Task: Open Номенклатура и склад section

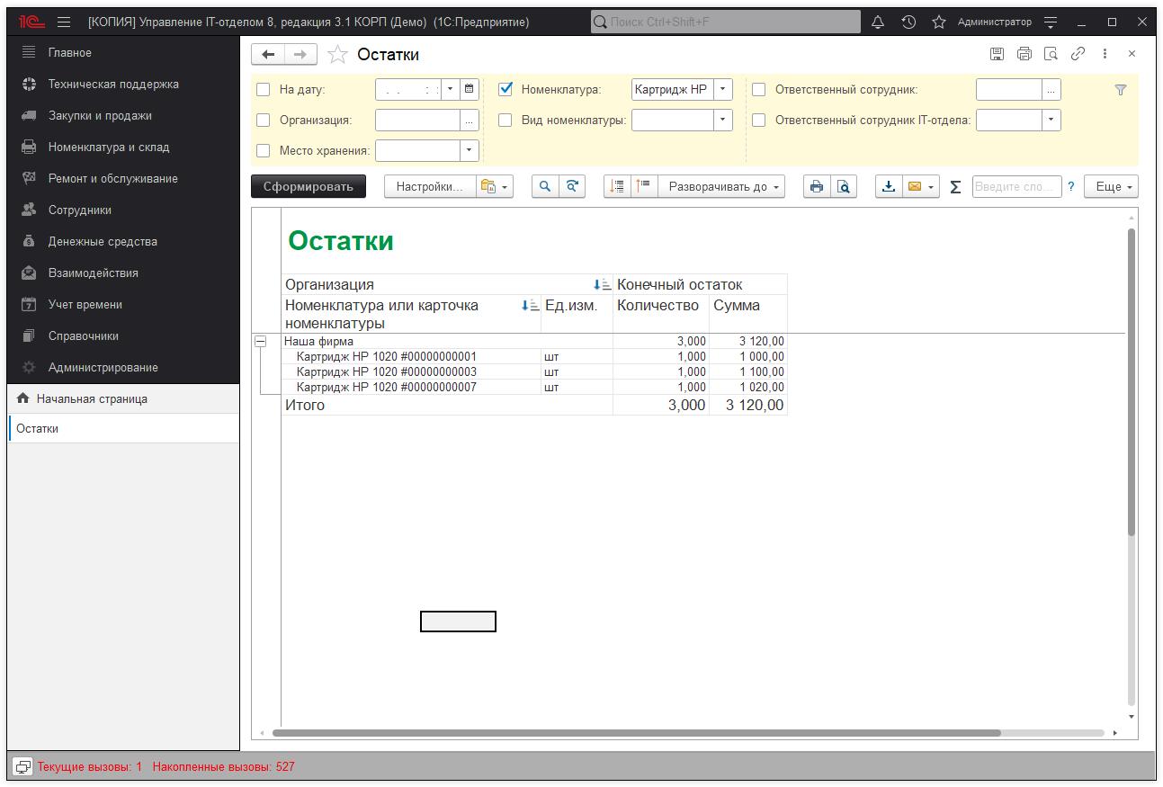Action: coord(108,147)
